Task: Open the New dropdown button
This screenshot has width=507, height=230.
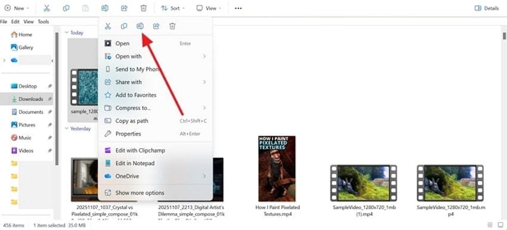Action: [x=17, y=8]
